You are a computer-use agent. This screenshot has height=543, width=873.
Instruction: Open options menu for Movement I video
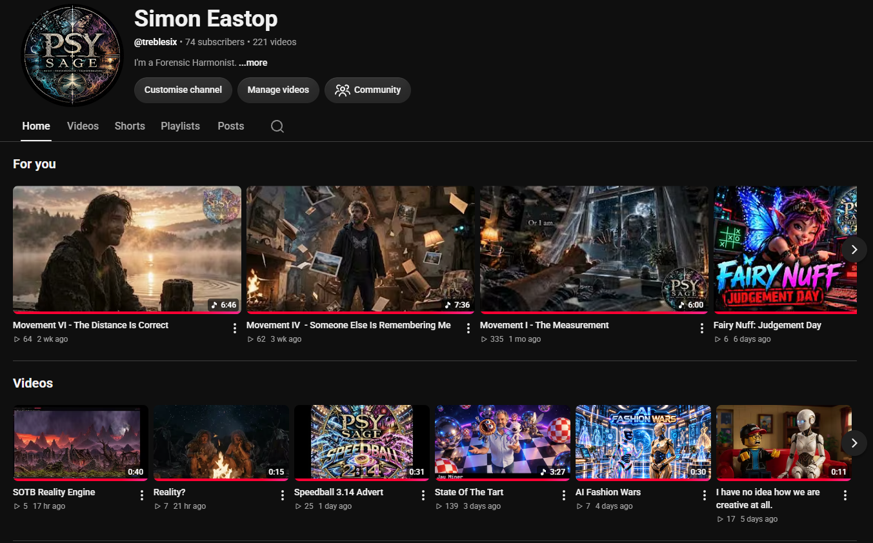click(702, 328)
